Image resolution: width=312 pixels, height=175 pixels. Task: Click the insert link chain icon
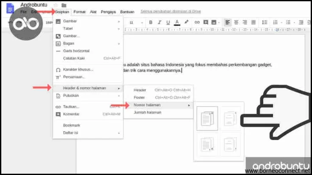[x=197, y=22]
